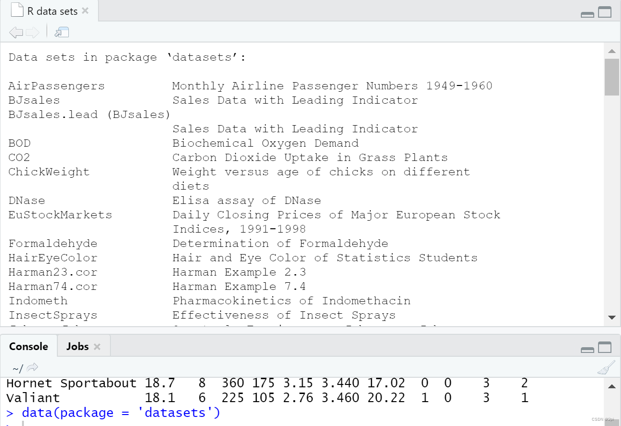The width and height of the screenshot is (621, 426).
Task: Click Valiant row in console output
Action: [267, 398]
